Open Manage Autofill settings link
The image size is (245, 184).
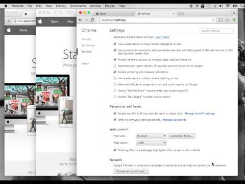coord(200,113)
